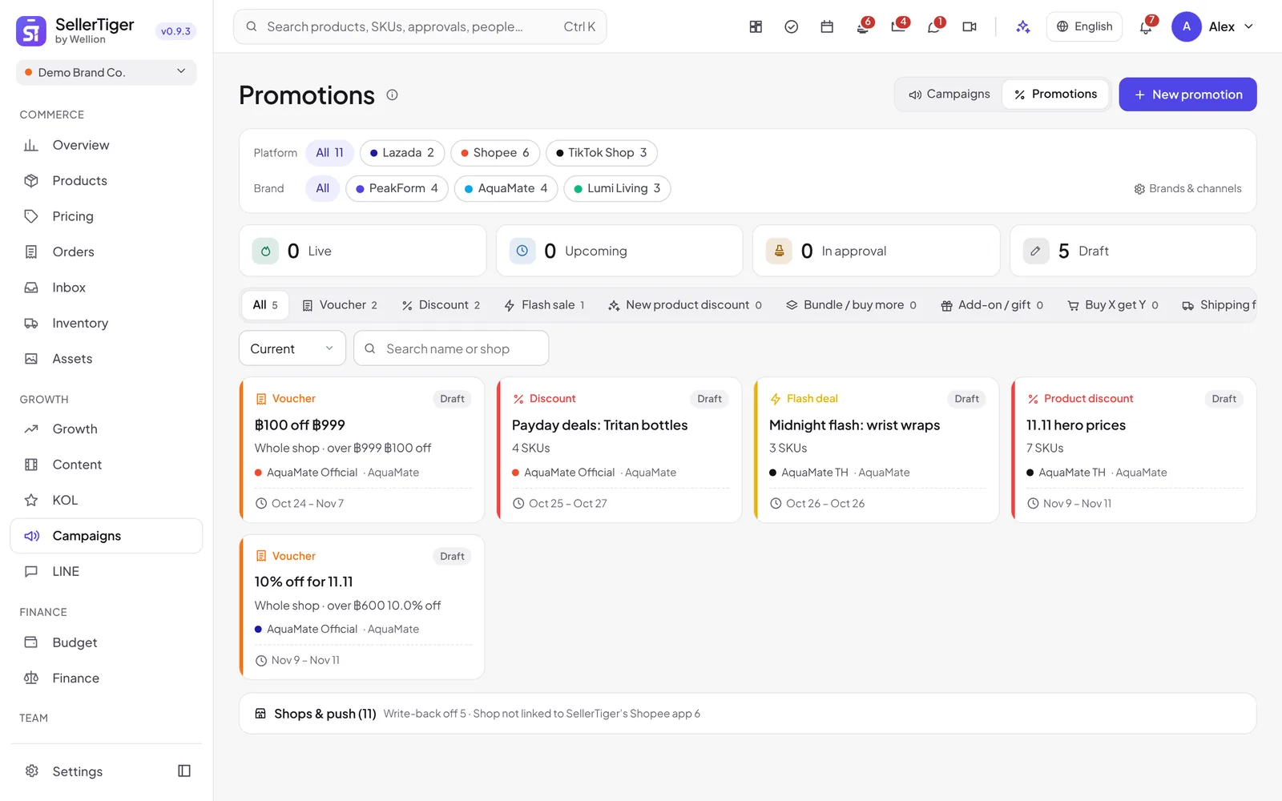
Task: Switch to the Campaigns view tab
Action: pyautogui.click(x=949, y=95)
